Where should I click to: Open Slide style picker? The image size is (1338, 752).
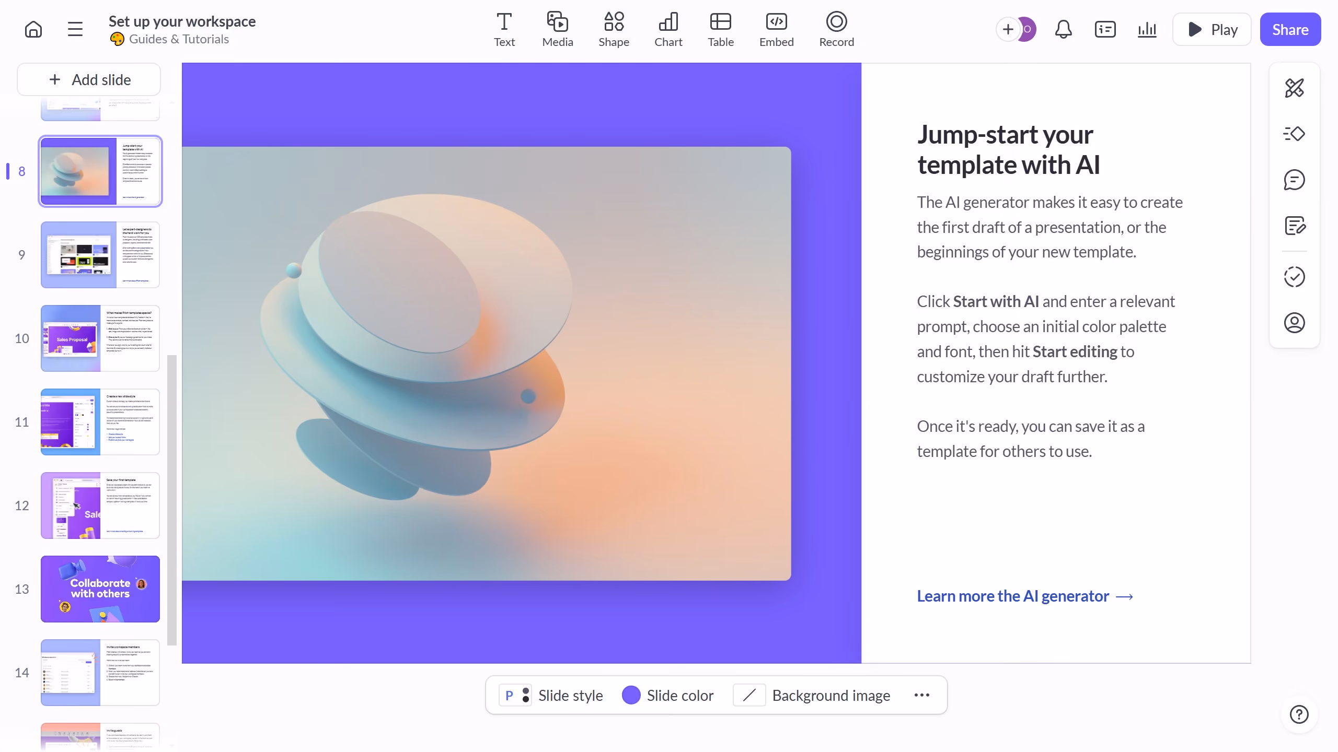(x=551, y=695)
